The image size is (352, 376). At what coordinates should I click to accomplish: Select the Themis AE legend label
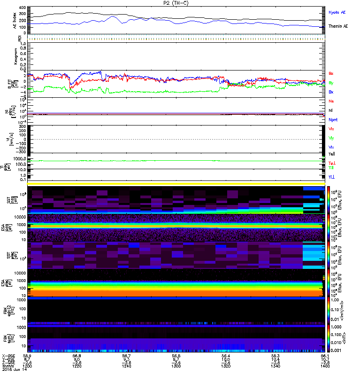click(x=337, y=27)
